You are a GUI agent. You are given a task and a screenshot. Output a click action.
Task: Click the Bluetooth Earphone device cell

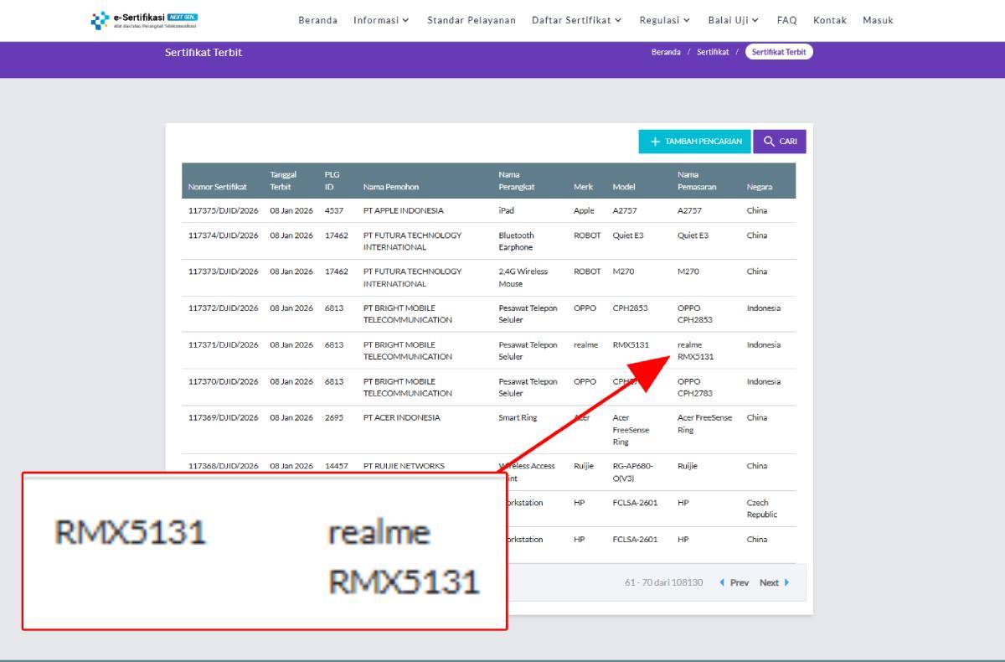pyautogui.click(x=517, y=241)
